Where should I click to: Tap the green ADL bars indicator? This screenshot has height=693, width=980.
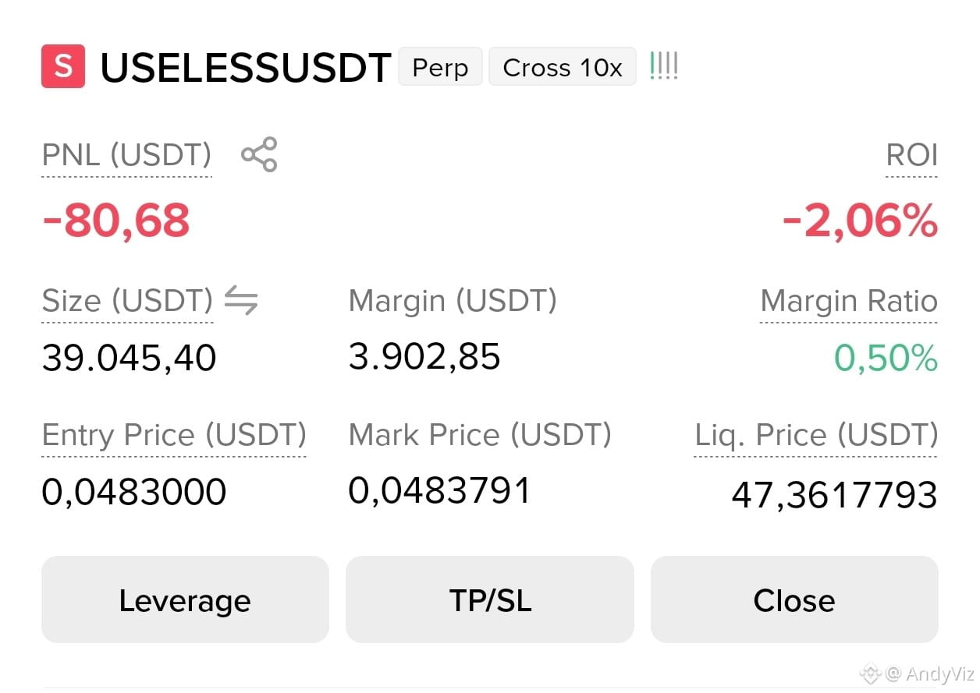663,66
